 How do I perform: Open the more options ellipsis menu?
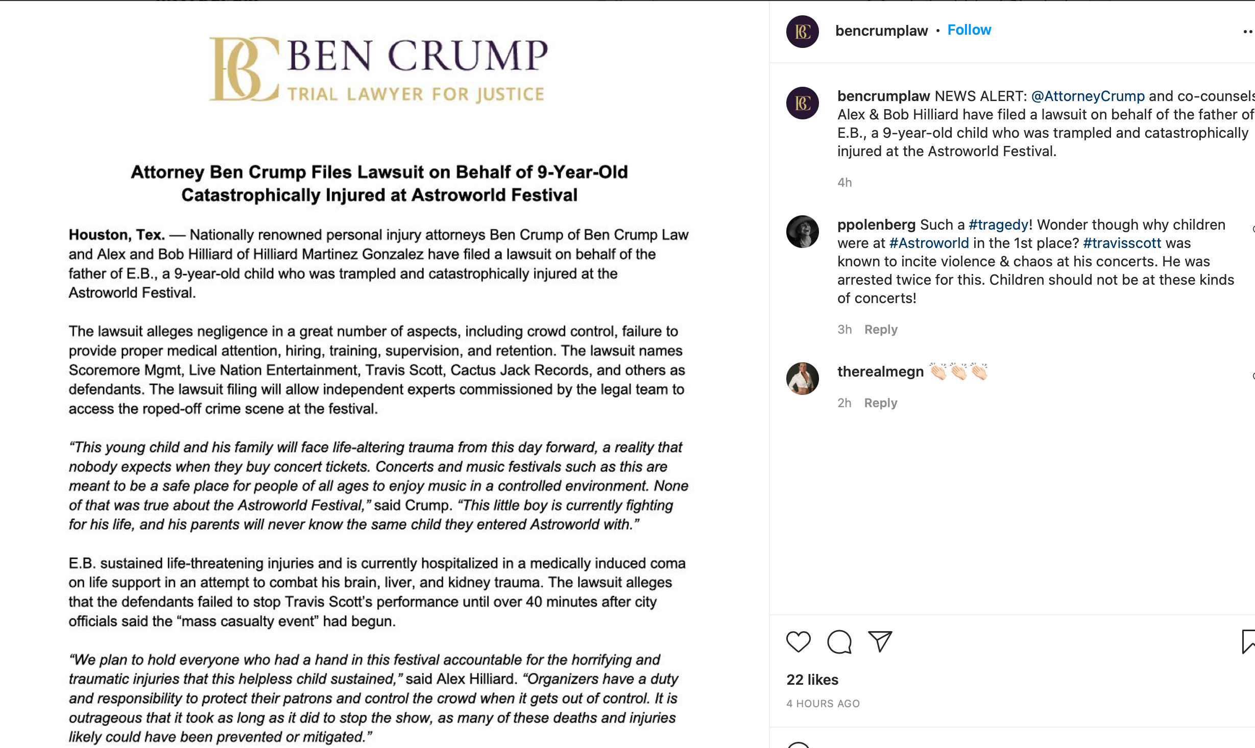tap(1248, 32)
